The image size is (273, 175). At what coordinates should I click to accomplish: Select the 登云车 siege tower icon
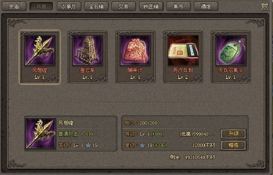(87, 50)
